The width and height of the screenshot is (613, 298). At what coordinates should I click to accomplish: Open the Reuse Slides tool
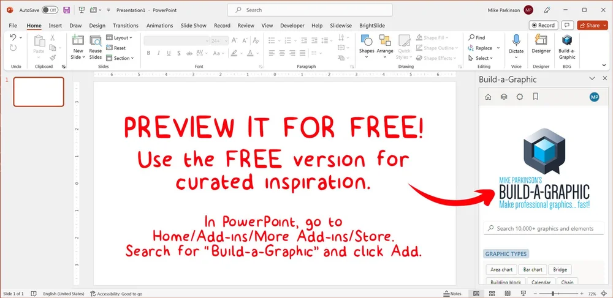pyautogui.click(x=96, y=47)
